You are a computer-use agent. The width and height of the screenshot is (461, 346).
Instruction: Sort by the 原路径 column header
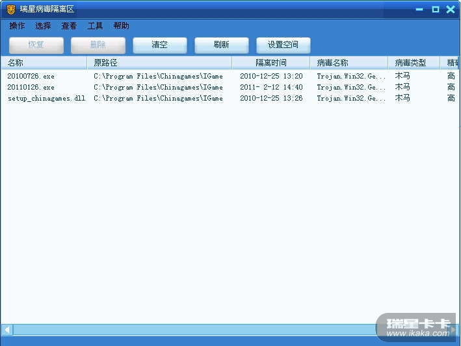(160, 63)
